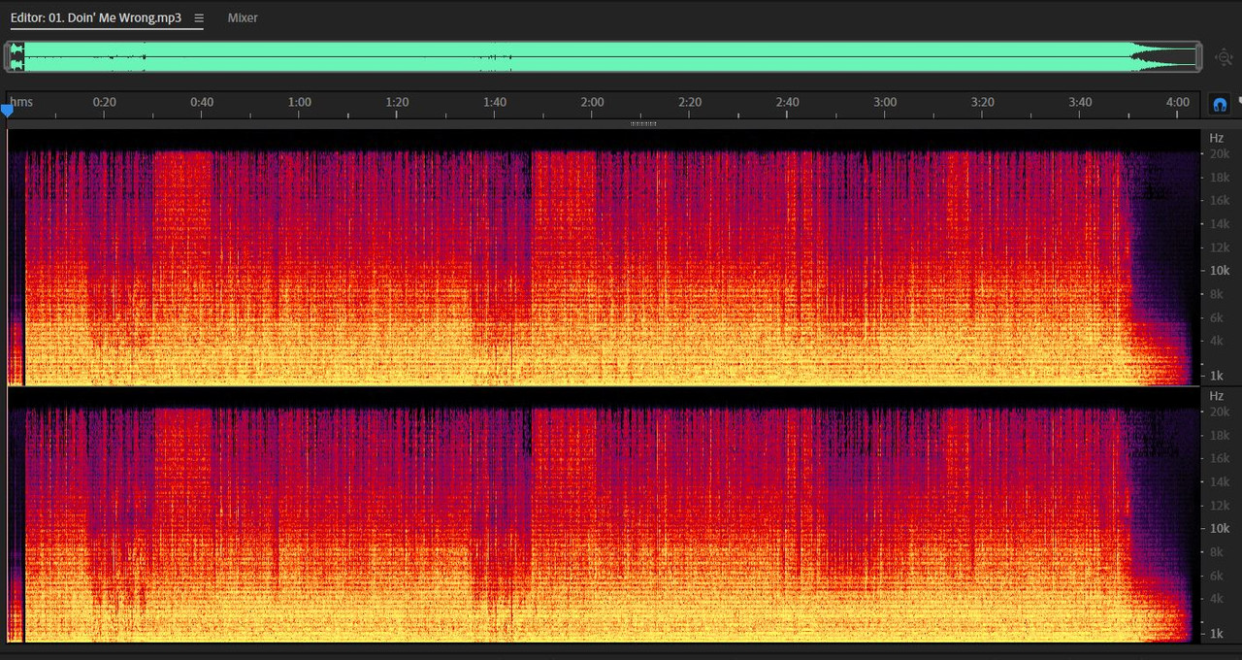Click the zoom out full magnifier icon
Image resolution: width=1242 pixels, height=660 pixels.
click(1224, 57)
